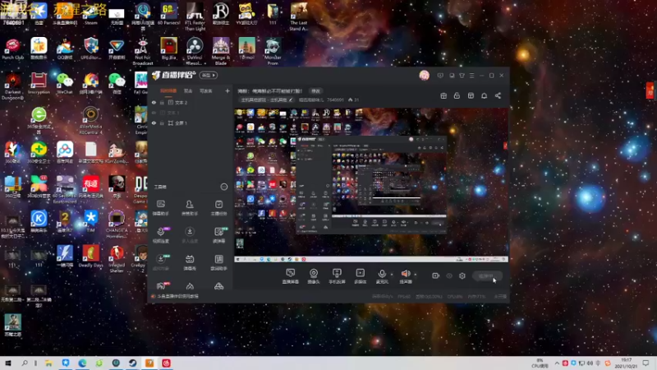657x370 pixels.
Task: Click the FPS:60 status readout
Action: (404, 297)
